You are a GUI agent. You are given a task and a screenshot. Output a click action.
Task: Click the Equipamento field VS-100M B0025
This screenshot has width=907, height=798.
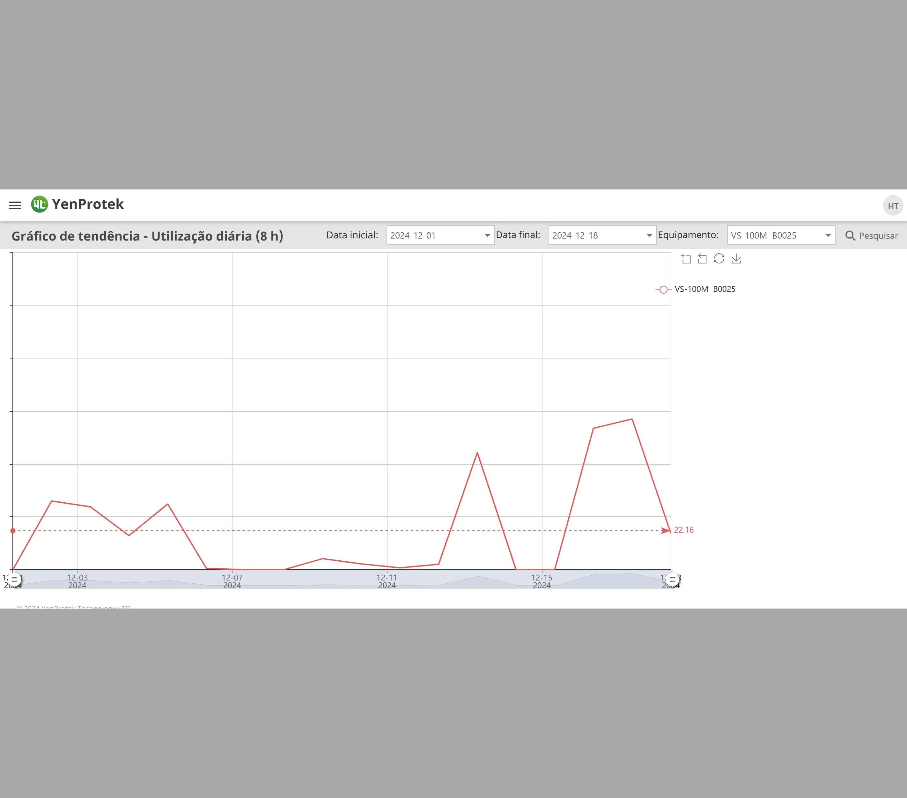coord(781,235)
